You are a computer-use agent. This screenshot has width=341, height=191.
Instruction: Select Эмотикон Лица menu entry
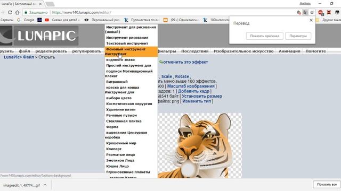(120, 160)
